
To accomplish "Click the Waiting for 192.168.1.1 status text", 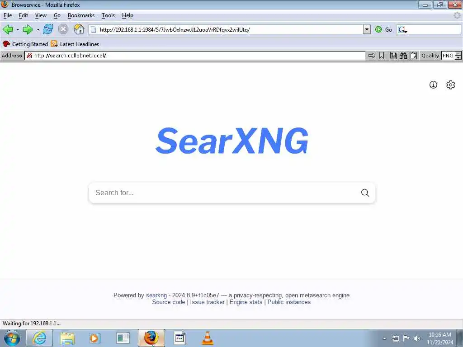I will pos(32,324).
